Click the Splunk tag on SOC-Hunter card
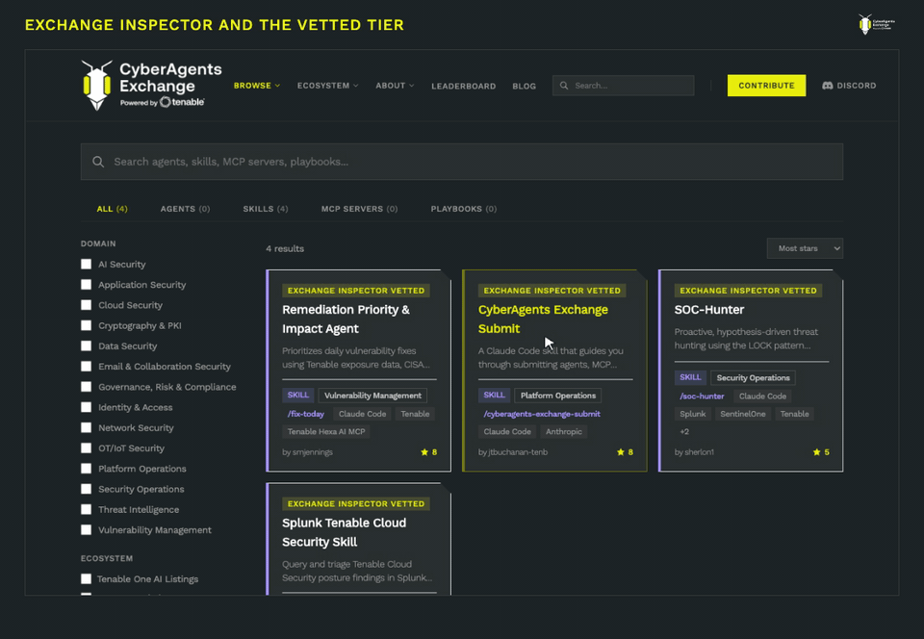 click(x=692, y=414)
